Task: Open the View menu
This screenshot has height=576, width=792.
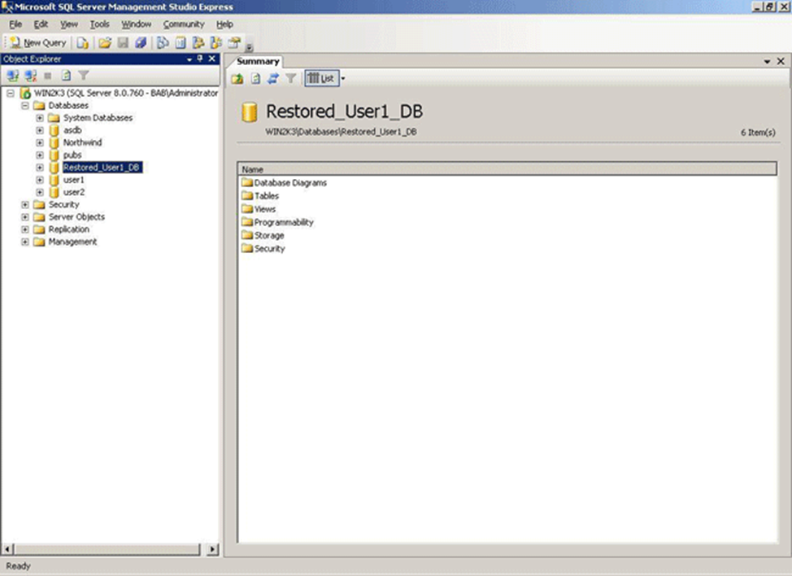Action: pyautogui.click(x=68, y=24)
